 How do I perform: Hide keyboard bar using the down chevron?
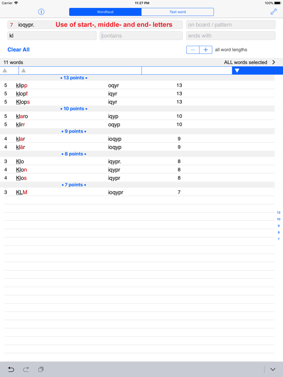(273, 369)
